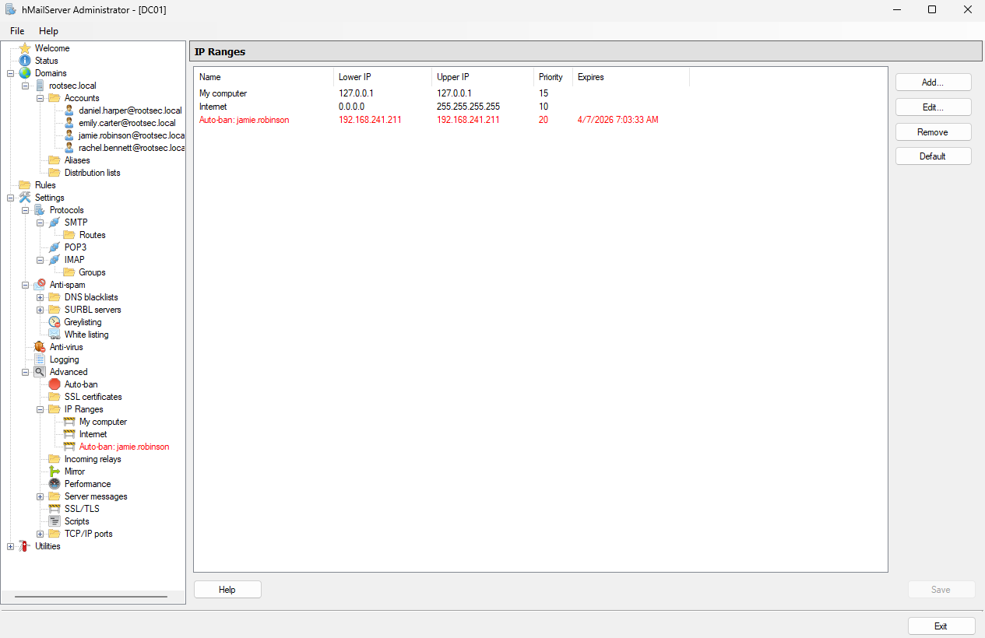Click the Advanced magnifier icon
Viewport: 985px width, 638px height.
[40, 372]
